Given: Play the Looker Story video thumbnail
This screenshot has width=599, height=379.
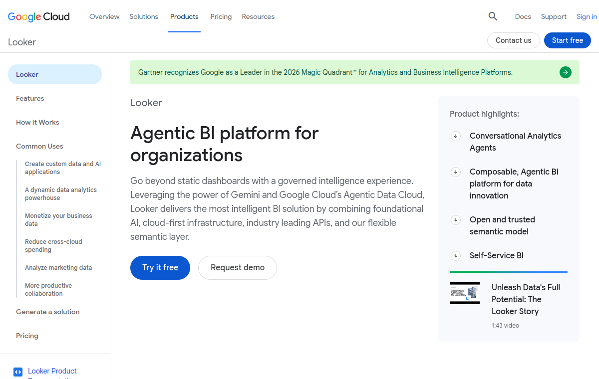Looking at the screenshot, I should point(465,293).
